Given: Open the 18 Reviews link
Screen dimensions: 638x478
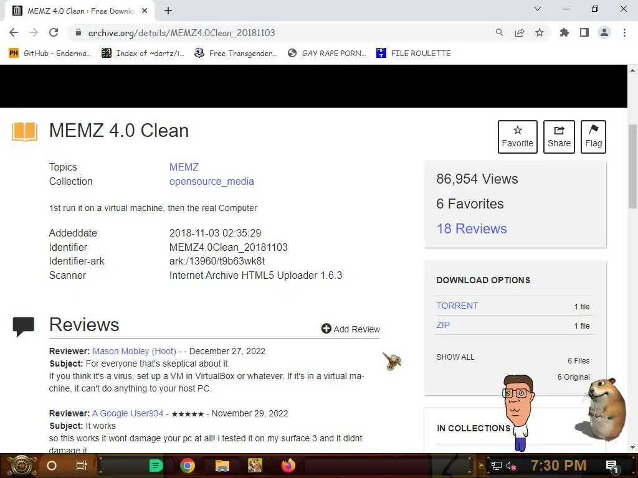Looking at the screenshot, I should (x=472, y=228).
